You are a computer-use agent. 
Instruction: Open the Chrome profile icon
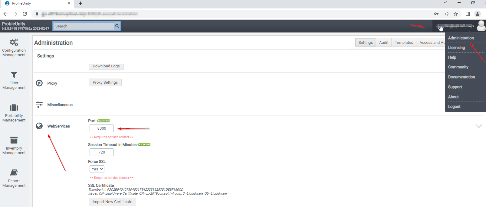(x=478, y=14)
